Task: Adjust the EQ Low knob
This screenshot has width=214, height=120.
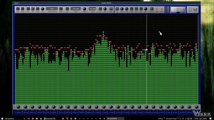Action: (x=127, y=9)
